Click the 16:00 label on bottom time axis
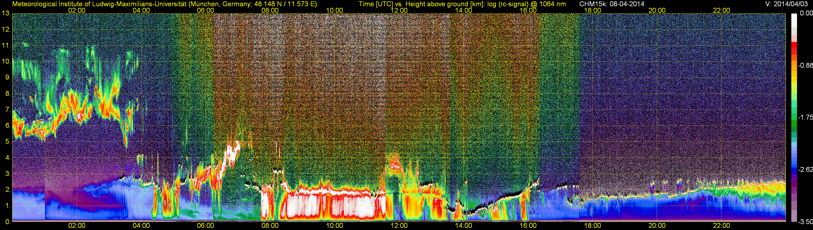The width and height of the screenshot is (813, 230). 528,226
